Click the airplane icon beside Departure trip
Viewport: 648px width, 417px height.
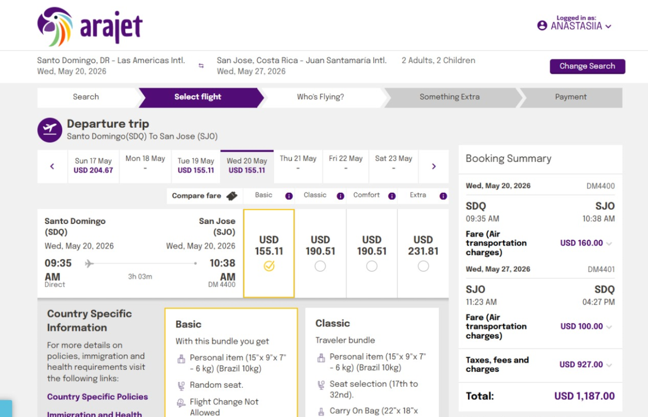tap(50, 130)
